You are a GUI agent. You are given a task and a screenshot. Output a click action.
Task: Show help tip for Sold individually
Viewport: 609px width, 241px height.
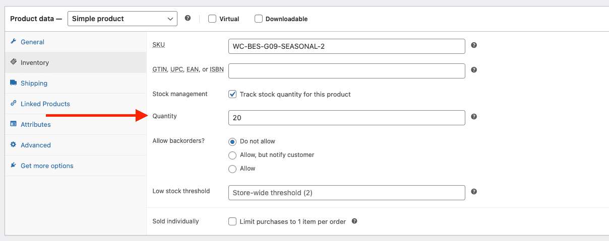tap(354, 221)
